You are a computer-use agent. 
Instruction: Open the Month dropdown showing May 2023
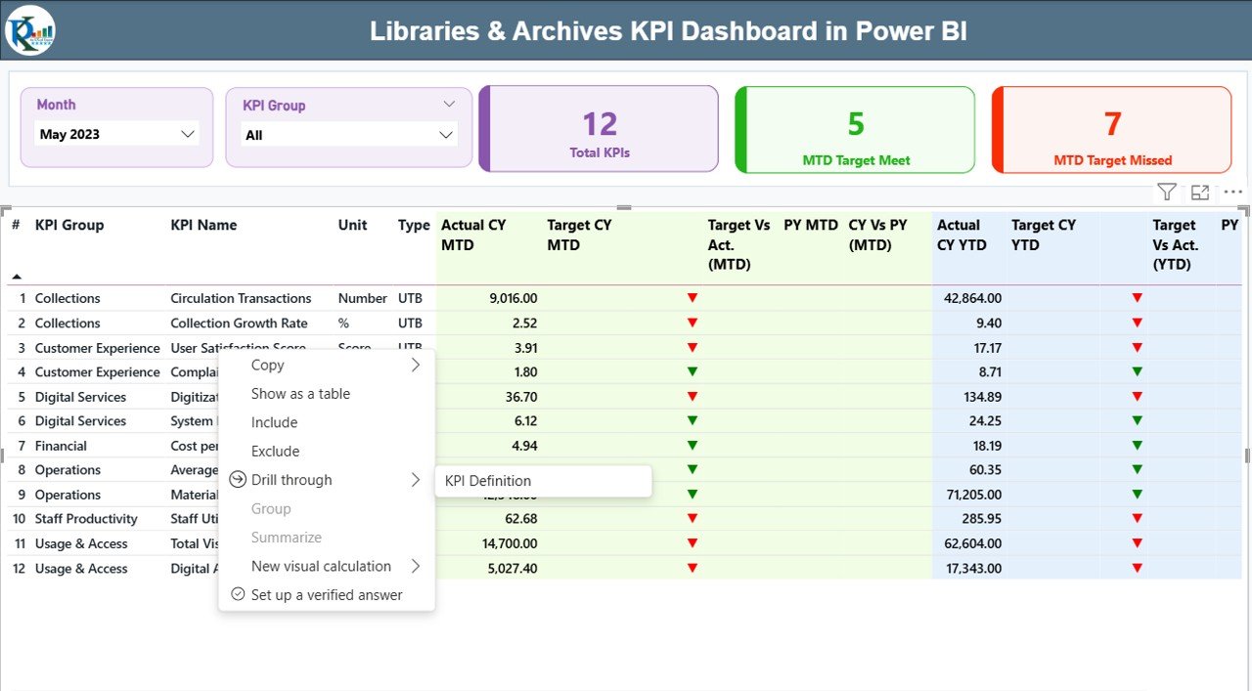click(x=116, y=134)
